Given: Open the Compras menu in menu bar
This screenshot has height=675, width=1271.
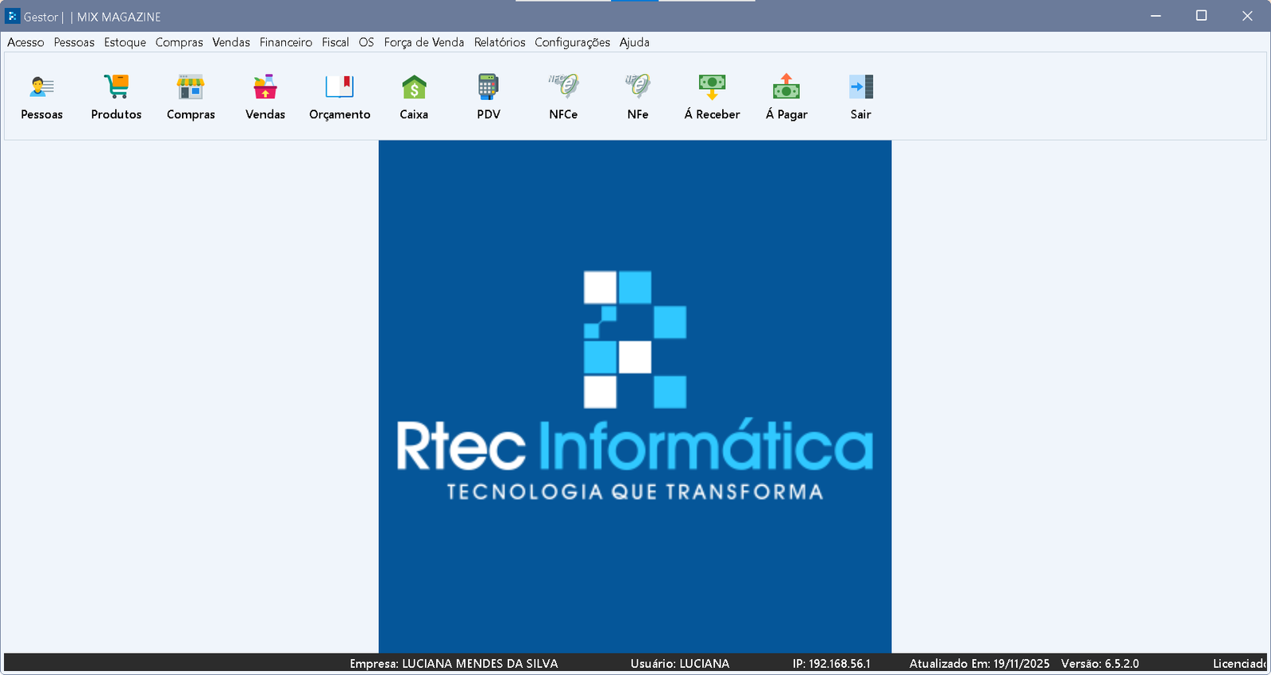Looking at the screenshot, I should click(x=179, y=42).
